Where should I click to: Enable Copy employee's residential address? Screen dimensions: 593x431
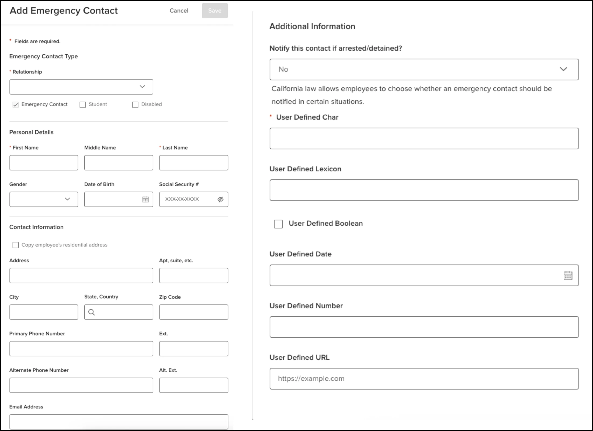pos(16,245)
